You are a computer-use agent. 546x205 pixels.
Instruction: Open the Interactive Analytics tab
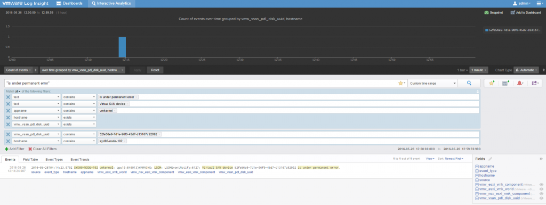pyautogui.click(x=111, y=4)
